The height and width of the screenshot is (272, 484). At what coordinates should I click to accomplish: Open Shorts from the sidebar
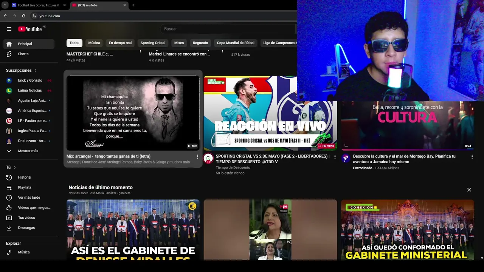tap(29, 54)
